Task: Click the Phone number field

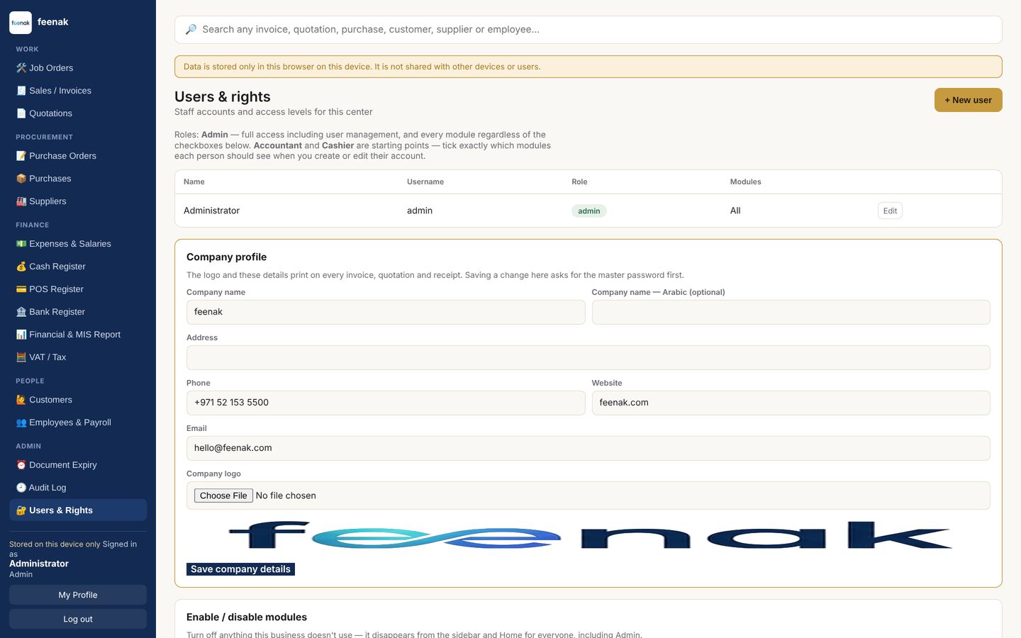Action: (x=386, y=403)
